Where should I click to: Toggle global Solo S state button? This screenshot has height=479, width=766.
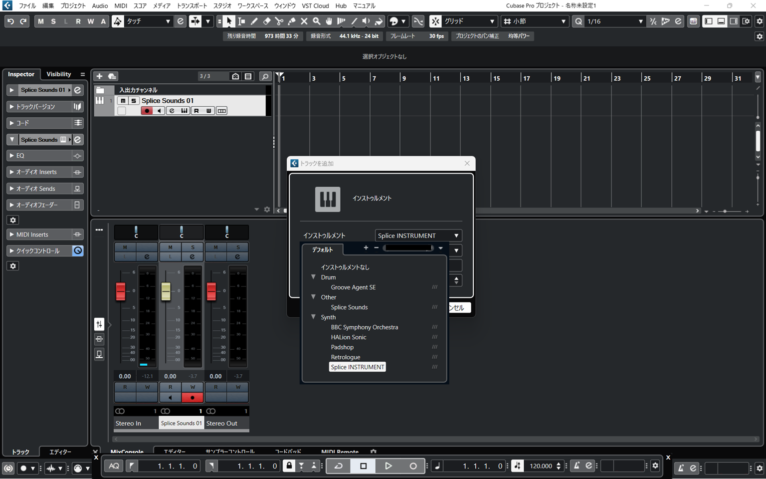pyautogui.click(x=53, y=21)
